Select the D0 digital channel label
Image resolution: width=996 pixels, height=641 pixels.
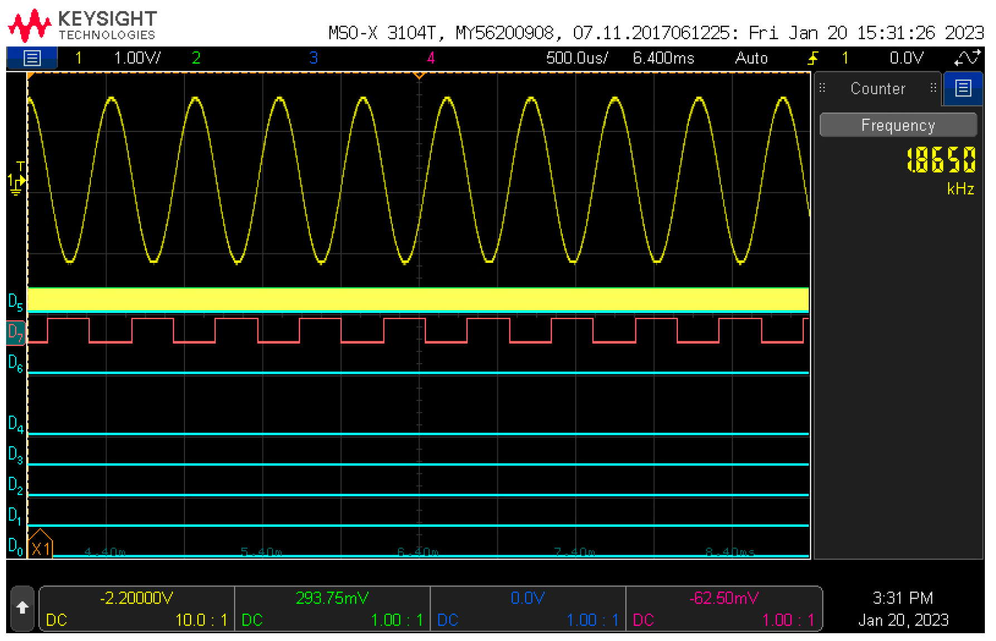point(16,546)
